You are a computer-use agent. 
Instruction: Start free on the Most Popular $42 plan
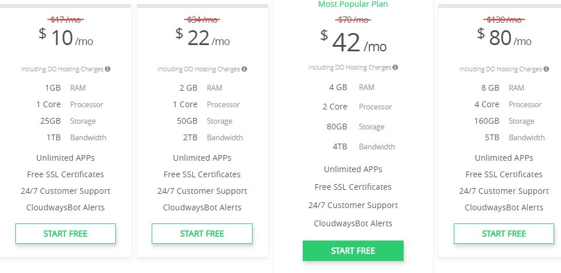(x=353, y=251)
